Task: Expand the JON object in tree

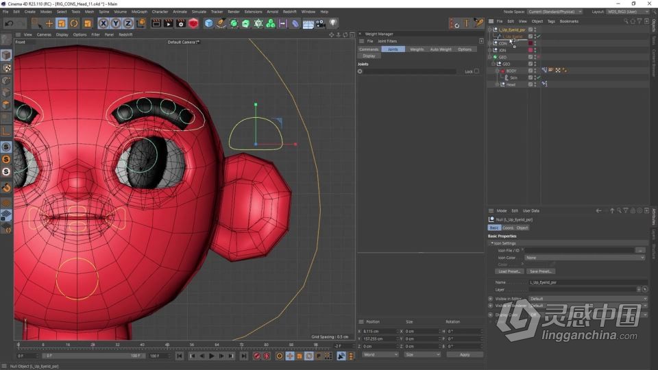Action: coord(489,50)
